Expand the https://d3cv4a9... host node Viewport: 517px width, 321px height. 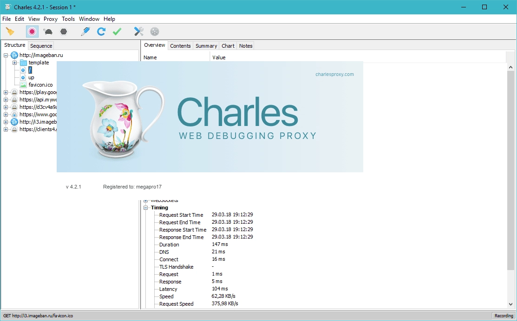tap(6, 107)
